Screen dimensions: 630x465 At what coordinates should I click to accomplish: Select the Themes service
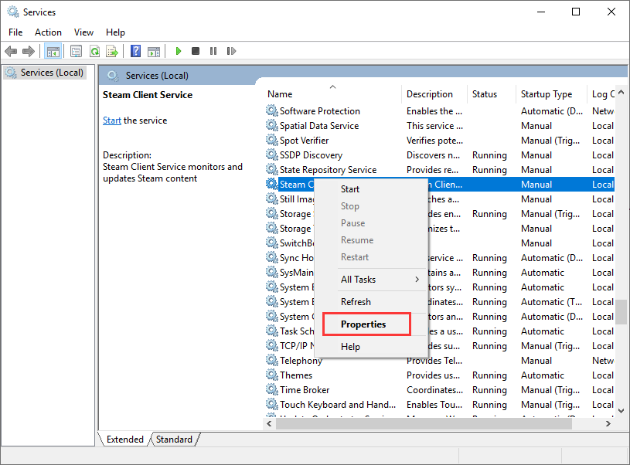point(440,375)
